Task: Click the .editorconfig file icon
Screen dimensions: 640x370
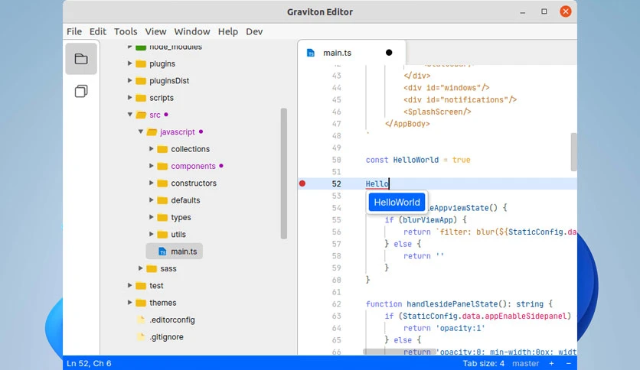Action: tap(141, 320)
